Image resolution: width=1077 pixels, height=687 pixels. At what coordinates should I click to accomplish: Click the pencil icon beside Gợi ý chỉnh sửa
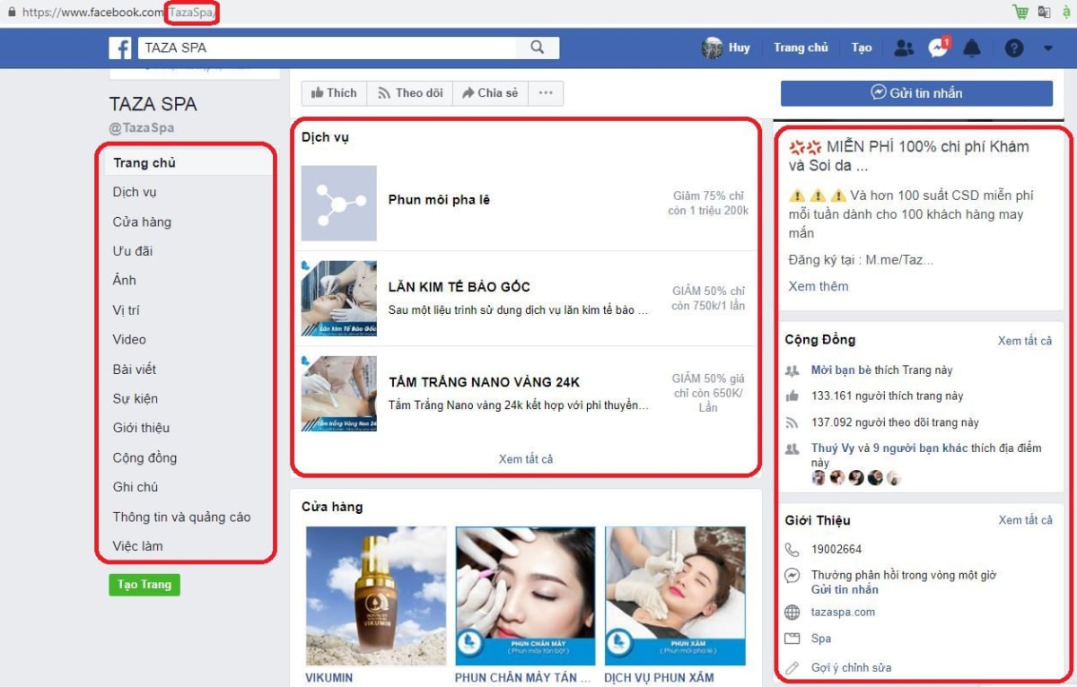(x=792, y=667)
